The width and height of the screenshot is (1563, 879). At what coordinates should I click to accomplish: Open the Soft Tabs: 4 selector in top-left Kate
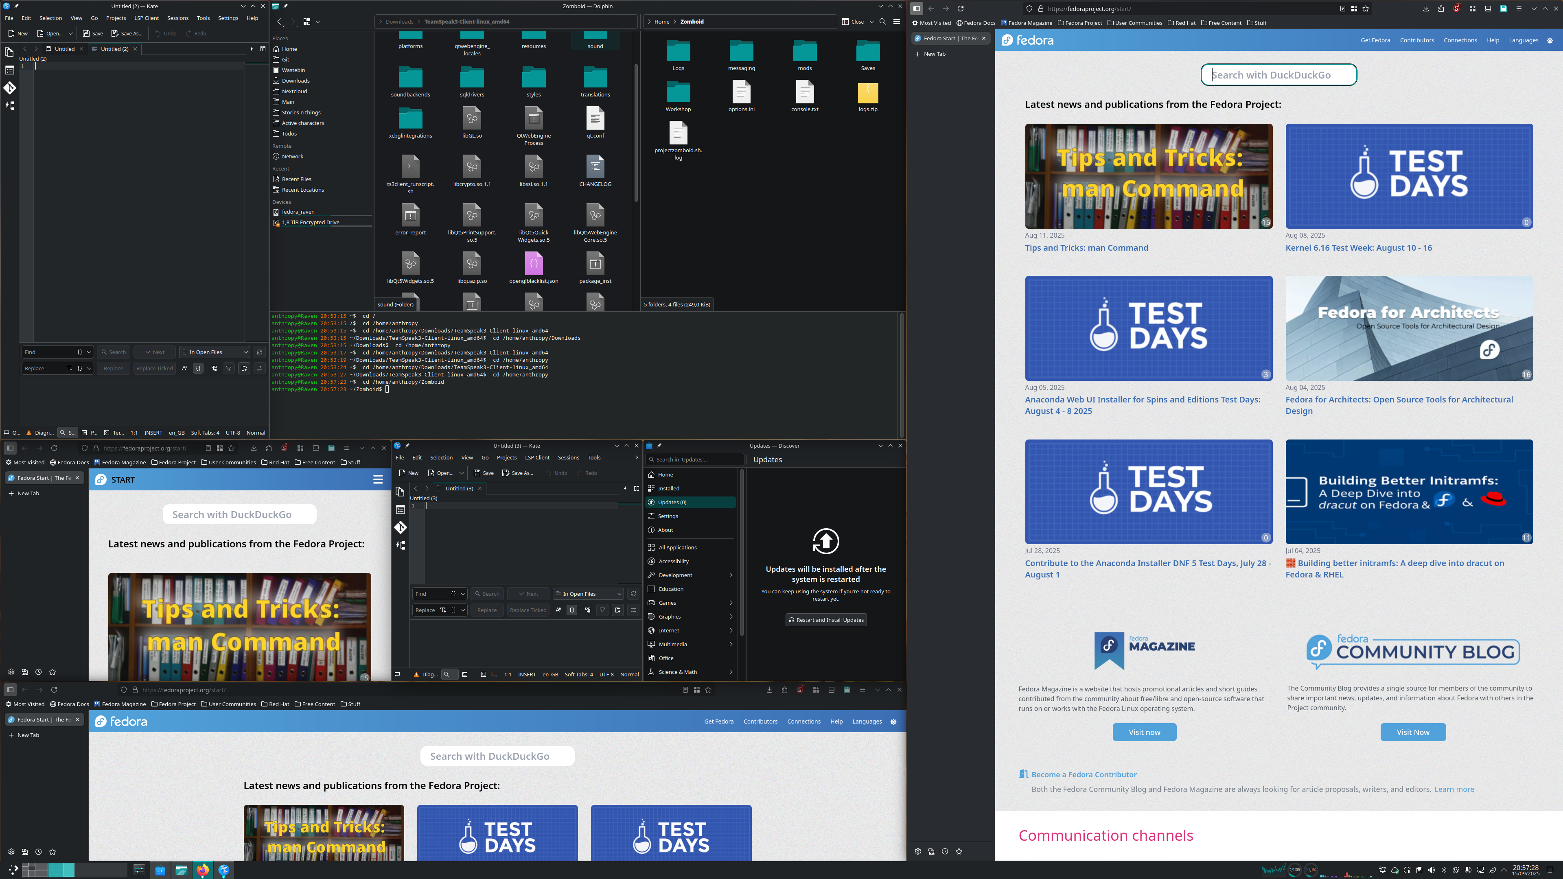click(x=205, y=433)
